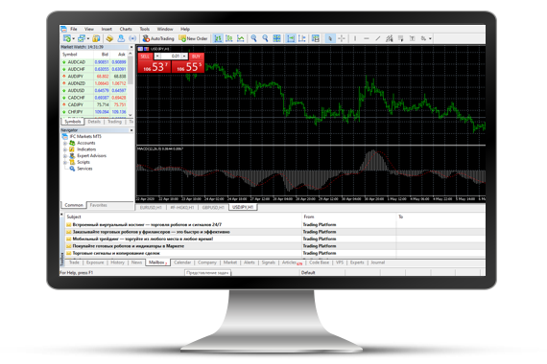This screenshot has width=547, height=364.
Task: Click the Profiles toolbar icon
Action: pos(82,38)
